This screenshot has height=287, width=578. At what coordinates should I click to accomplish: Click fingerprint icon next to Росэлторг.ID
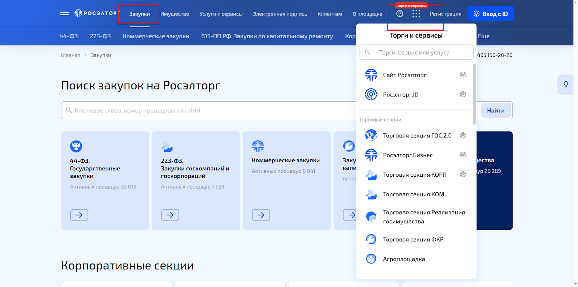click(x=463, y=94)
